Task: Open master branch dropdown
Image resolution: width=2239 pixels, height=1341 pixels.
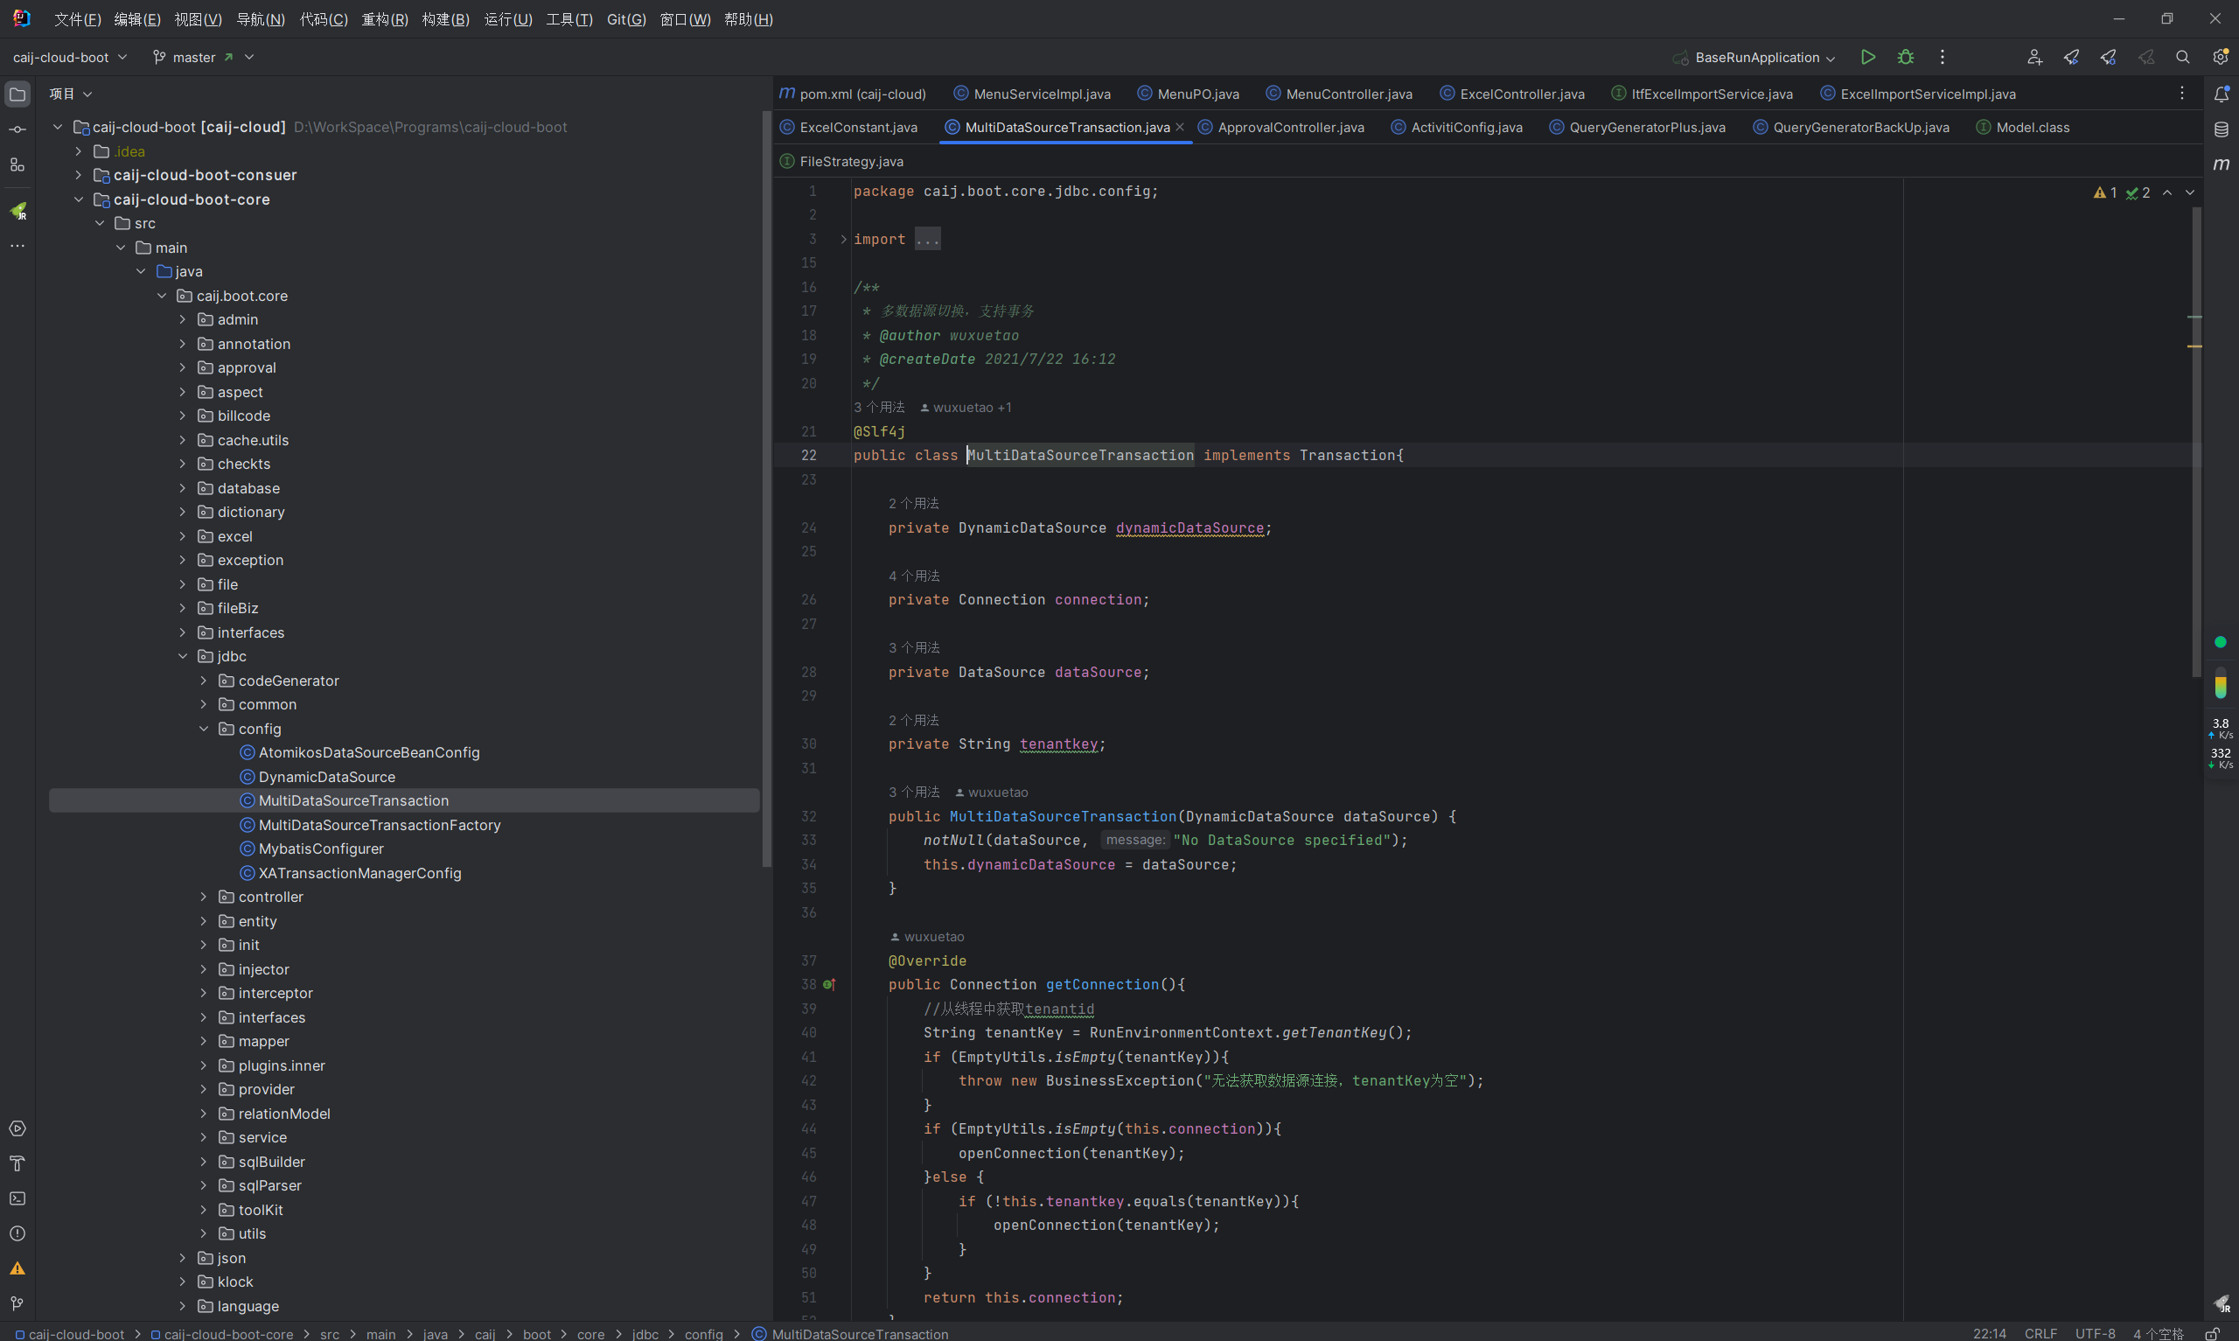Action: pos(203,57)
